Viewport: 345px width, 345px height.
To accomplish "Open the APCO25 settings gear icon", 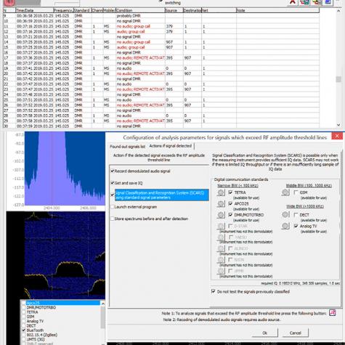I will [x=221, y=204].
